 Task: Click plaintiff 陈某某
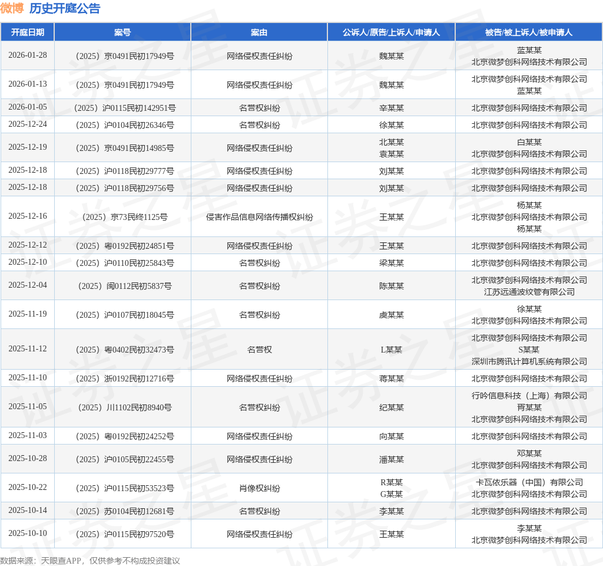point(392,286)
